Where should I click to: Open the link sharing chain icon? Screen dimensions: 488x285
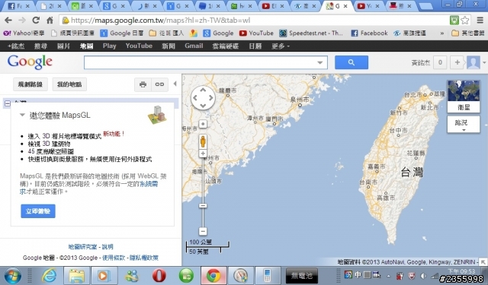[x=159, y=84]
